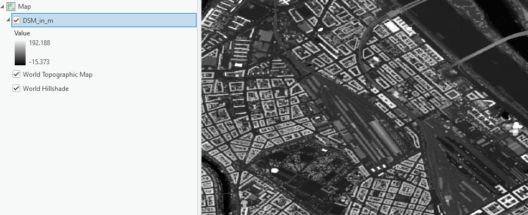Screen dimensions: 528x215
Task: Click the -15.373 minimum value label
Action: pos(40,62)
